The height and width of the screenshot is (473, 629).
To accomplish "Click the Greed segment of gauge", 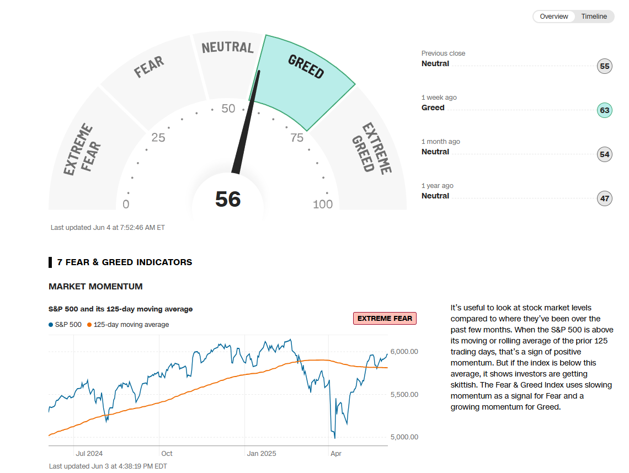I will (x=305, y=77).
